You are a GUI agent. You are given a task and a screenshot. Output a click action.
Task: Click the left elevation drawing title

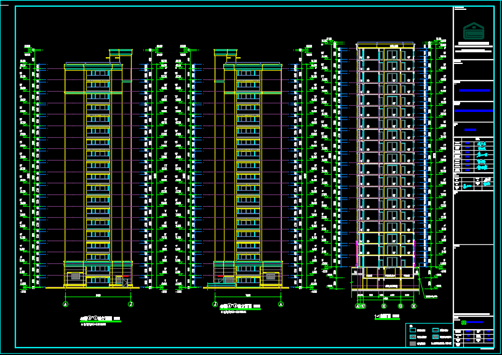(100, 319)
